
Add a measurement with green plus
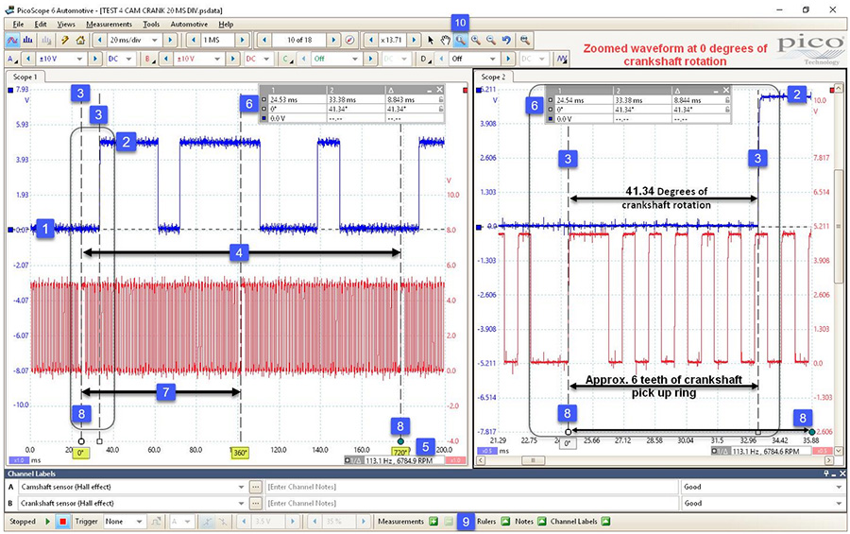(x=433, y=522)
